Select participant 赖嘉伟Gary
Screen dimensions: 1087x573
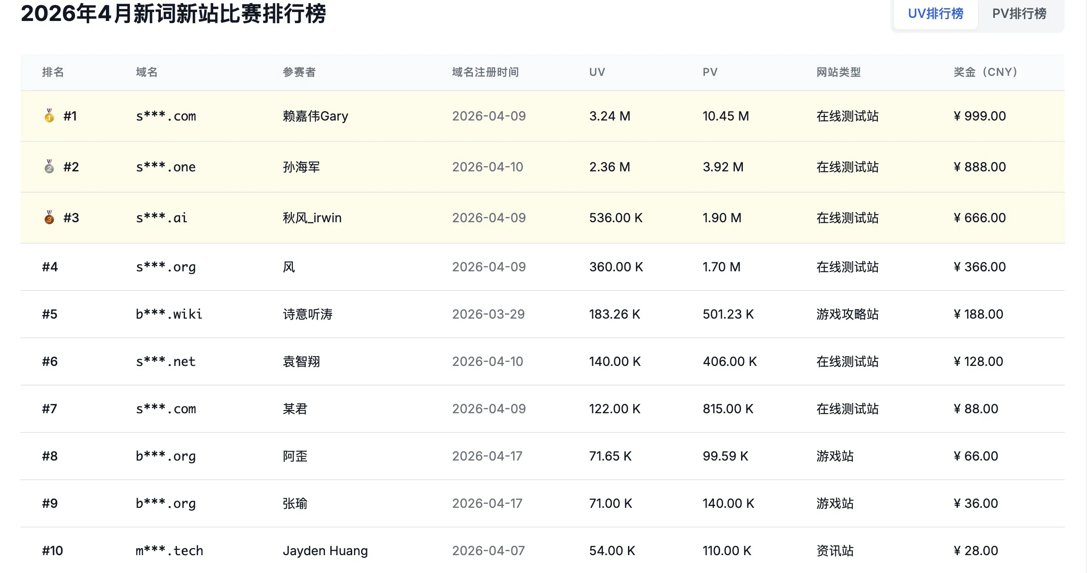316,116
